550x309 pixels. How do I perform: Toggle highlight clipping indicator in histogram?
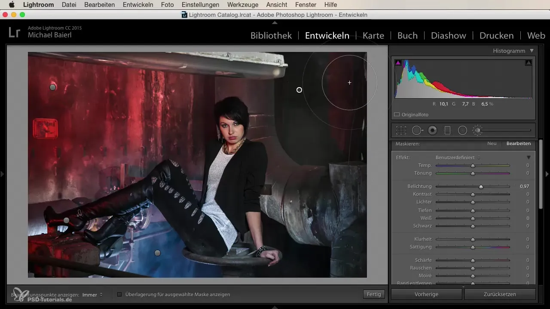click(x=529, y=63)
